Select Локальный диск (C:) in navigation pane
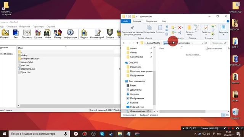The width and height of the screenshot is (244, 137). (140, 111)
